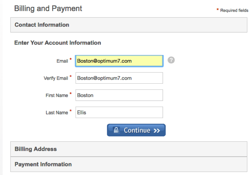Click into the Verify Email field
The image size is (252, 175).
click(x=119, y=78)
